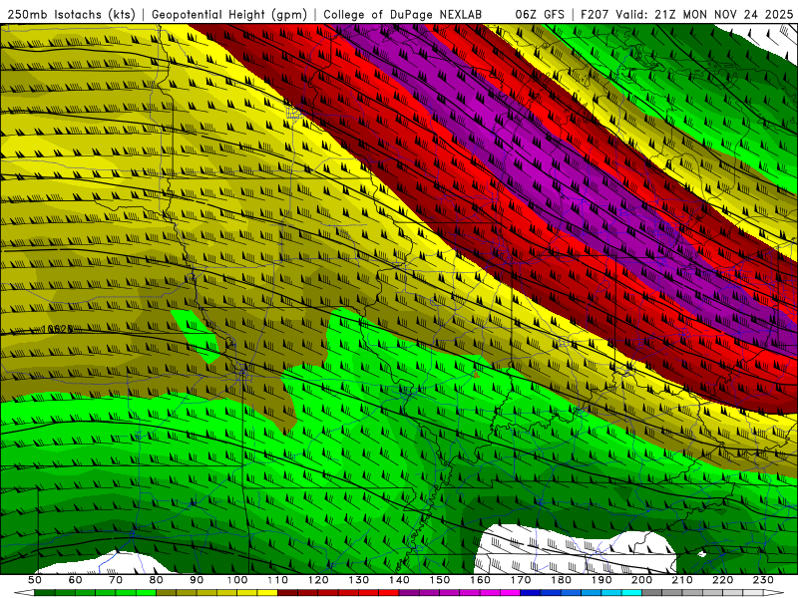This screenshot has height=598, width=798.
Task: Click the '250mb Isotachs (kts)' title text
Action: 72,14
